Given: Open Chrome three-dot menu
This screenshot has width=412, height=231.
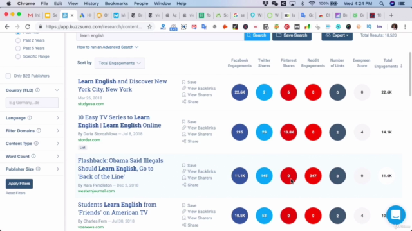Looking at the screenshot, I should click(x=405, y=27).
